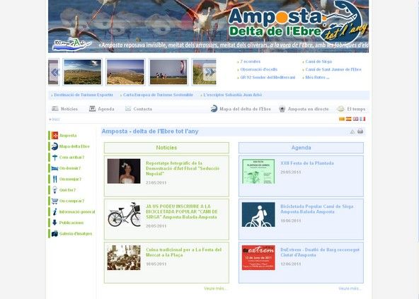The width and height of the screenshot is (419, 299).
Task: Click the webcam icon beside Amposta en directe
Action: tap(282, 109)
